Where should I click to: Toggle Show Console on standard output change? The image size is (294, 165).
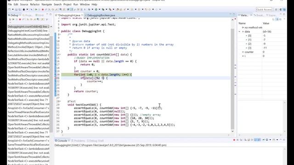(x=255, y=140)
